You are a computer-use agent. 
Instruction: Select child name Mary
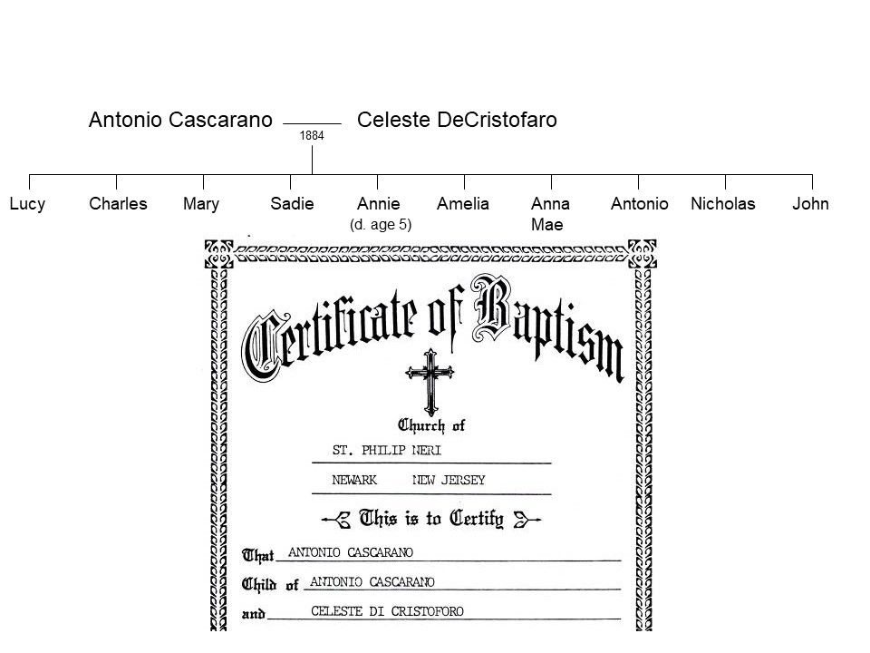[x=201, y=204]
